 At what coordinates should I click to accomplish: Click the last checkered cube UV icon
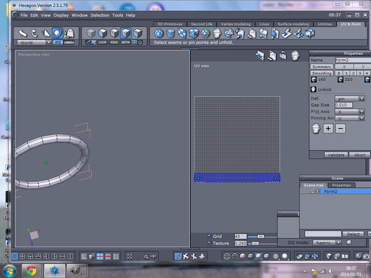(x=310, y=33)
